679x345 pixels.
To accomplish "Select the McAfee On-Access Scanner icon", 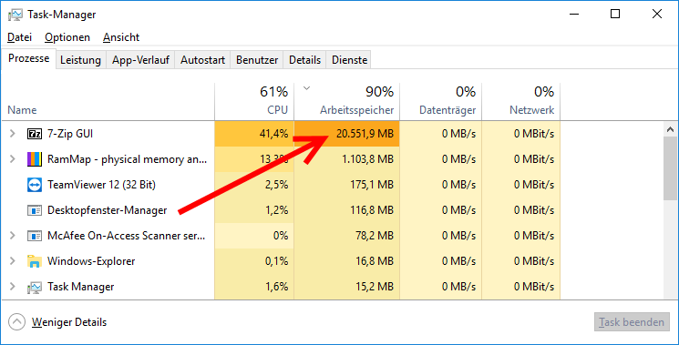I will click(35, 236).
